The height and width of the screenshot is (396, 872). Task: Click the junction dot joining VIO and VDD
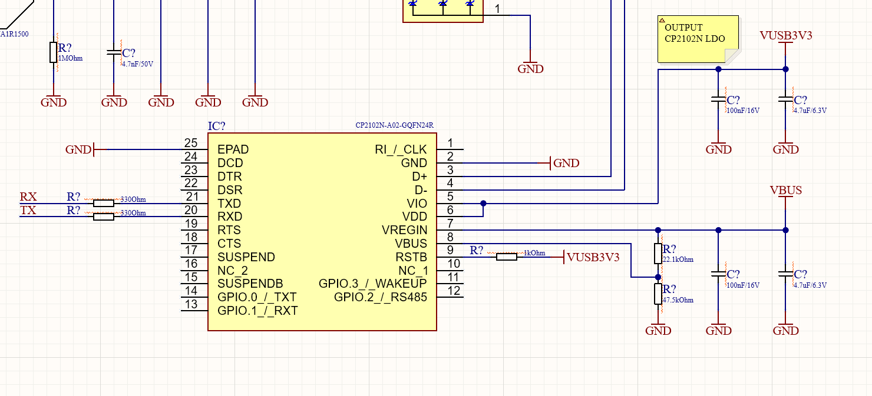coord(483,203)
